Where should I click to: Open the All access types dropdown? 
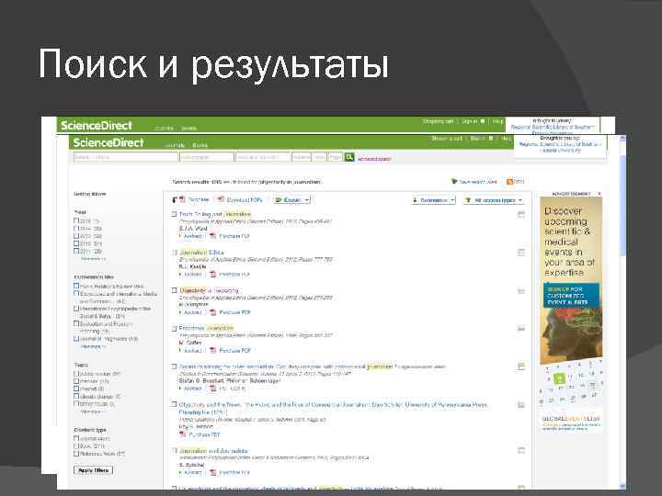[x=494, y=200]
